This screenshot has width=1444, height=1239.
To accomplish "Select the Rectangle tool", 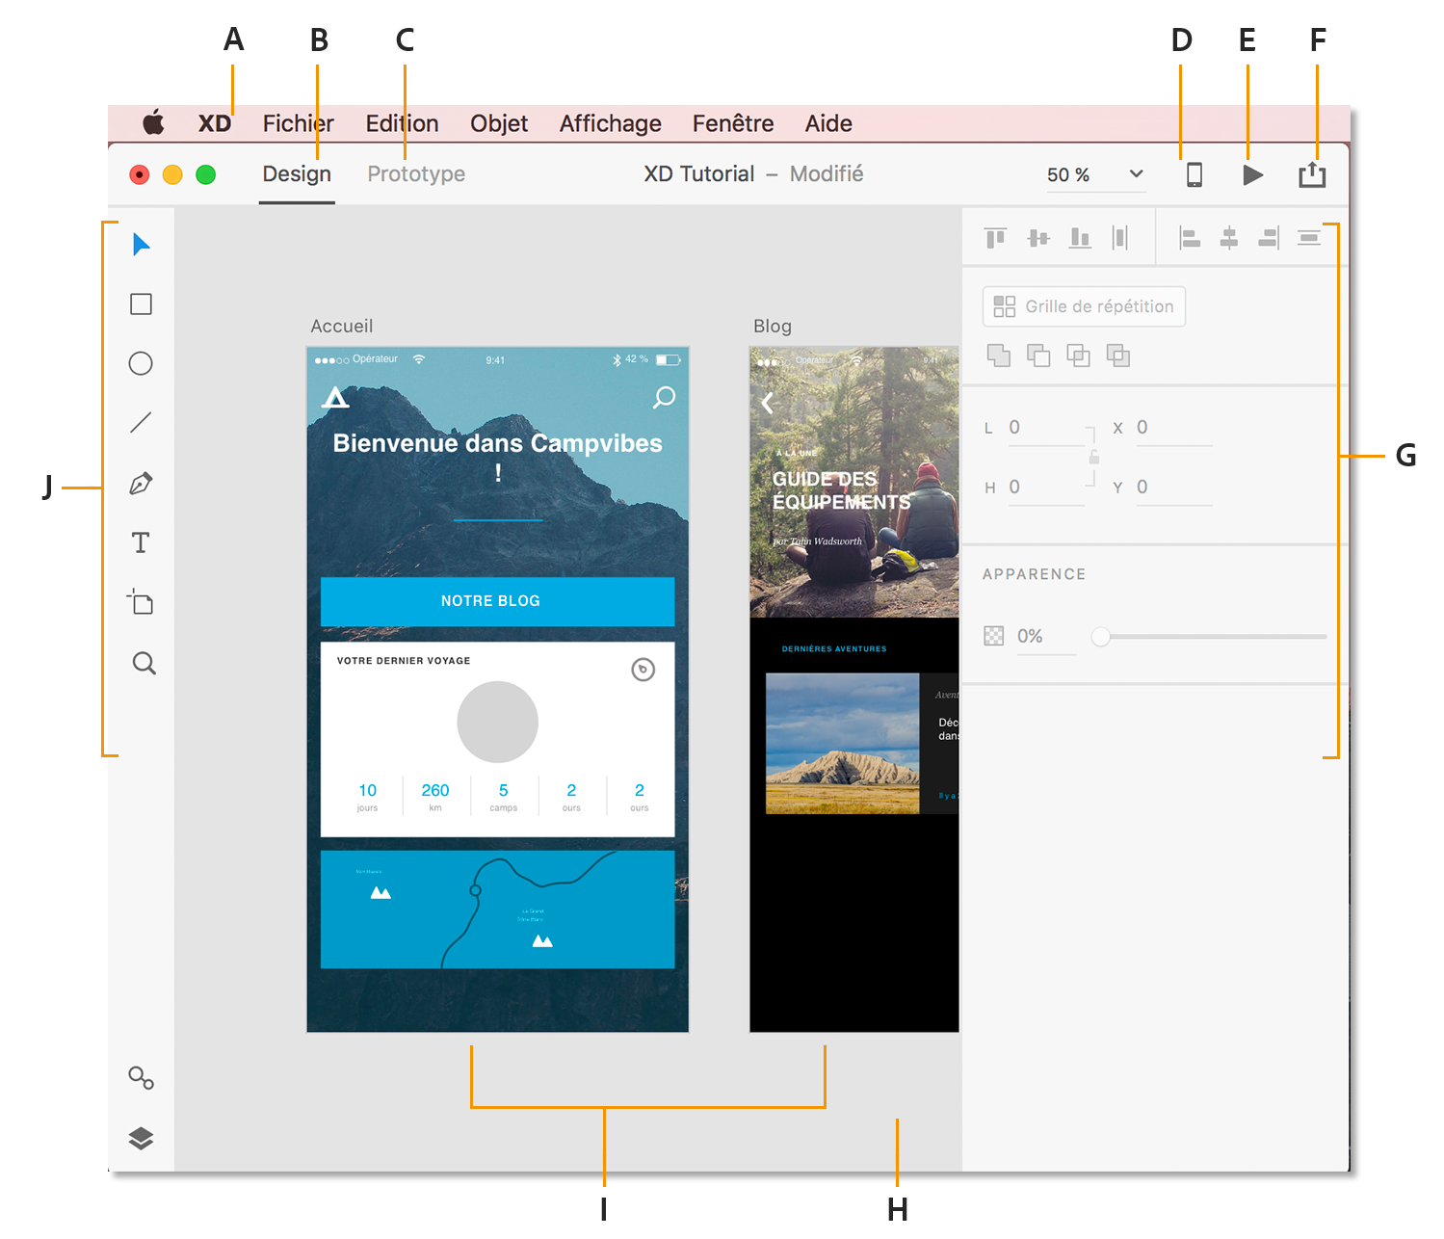I will pyautogui.click(x=141, y=303).
